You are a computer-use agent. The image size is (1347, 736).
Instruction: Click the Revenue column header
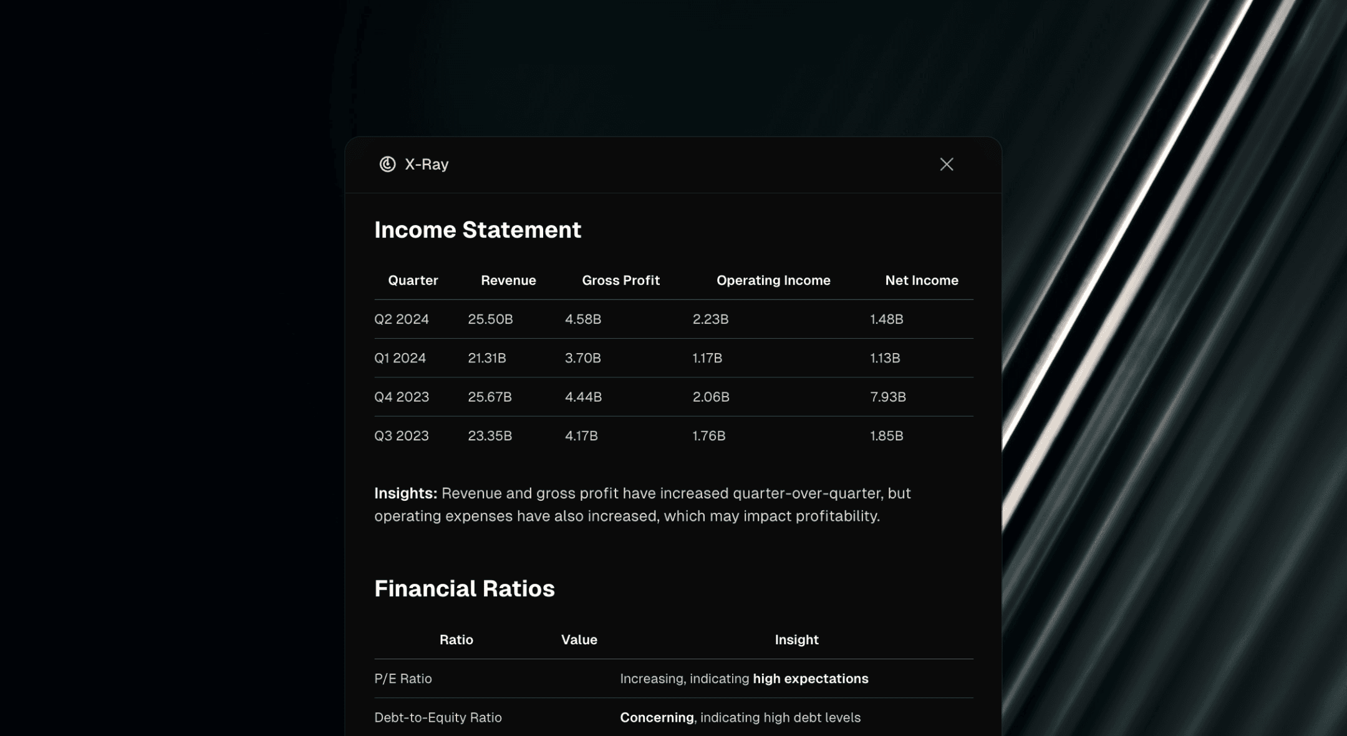(x=508, y=280)
